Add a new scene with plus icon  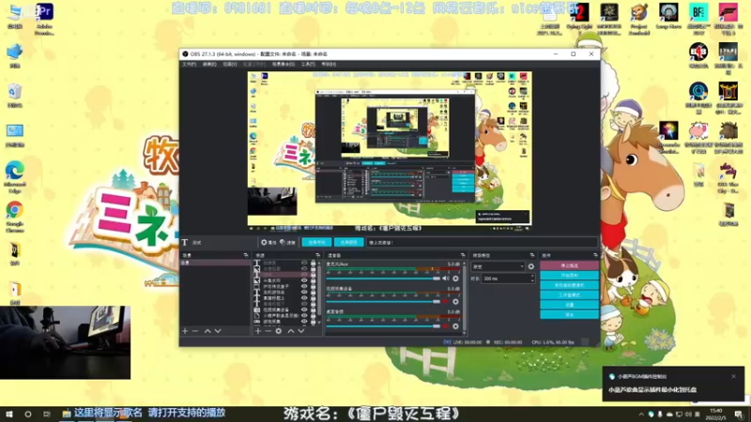[185, 331]
